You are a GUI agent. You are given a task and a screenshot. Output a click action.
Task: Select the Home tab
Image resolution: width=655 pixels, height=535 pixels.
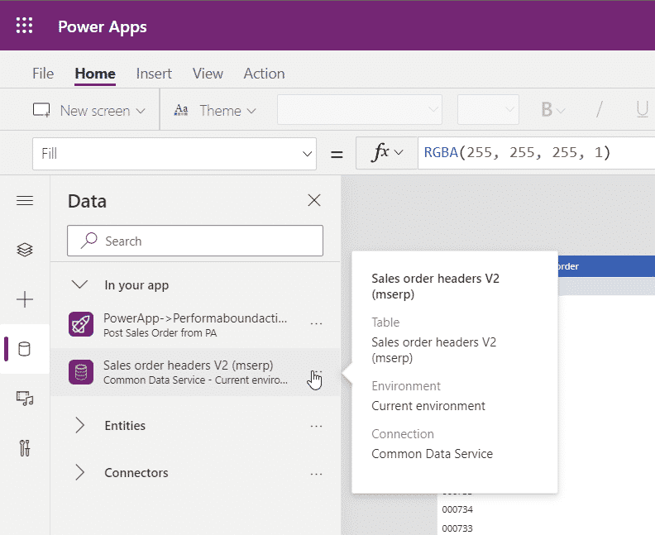[x=95, y=74]
